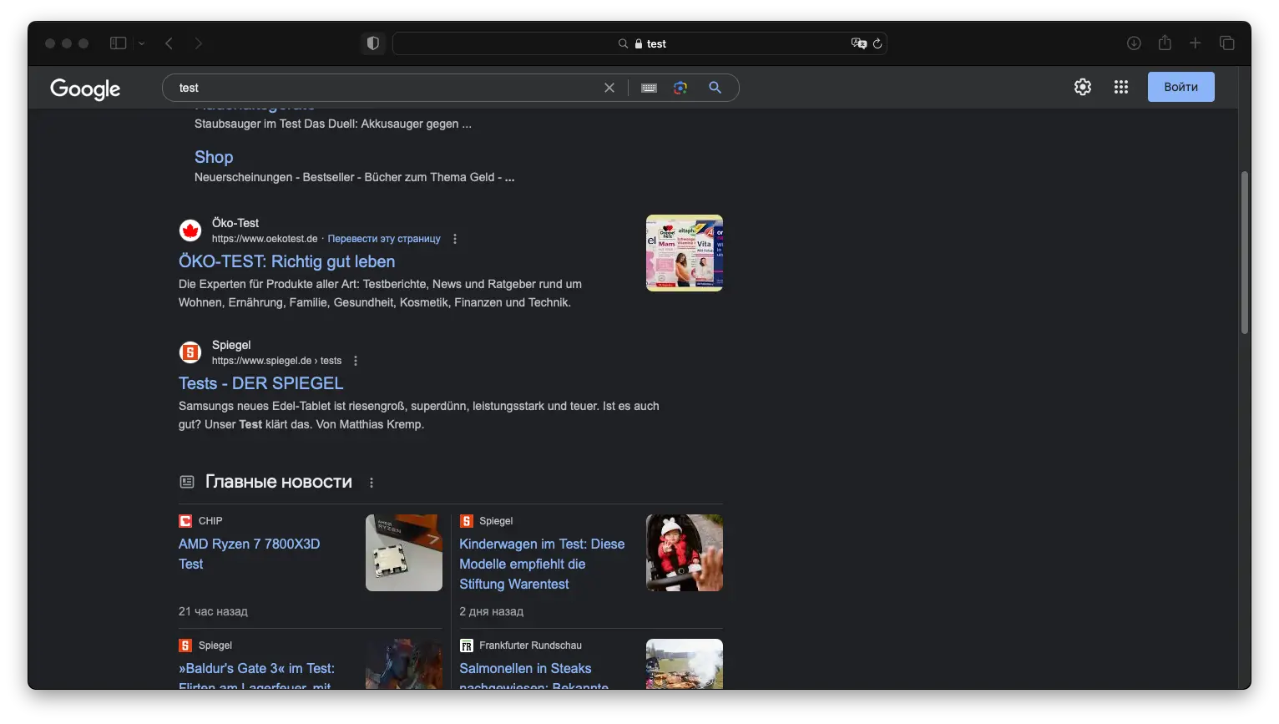Open ÖKO-TEST: Richtig gut leben result

click(x=286, y=261)
